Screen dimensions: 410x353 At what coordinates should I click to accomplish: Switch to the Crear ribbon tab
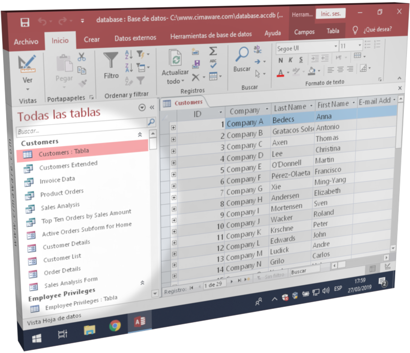[x=92, y=39]
